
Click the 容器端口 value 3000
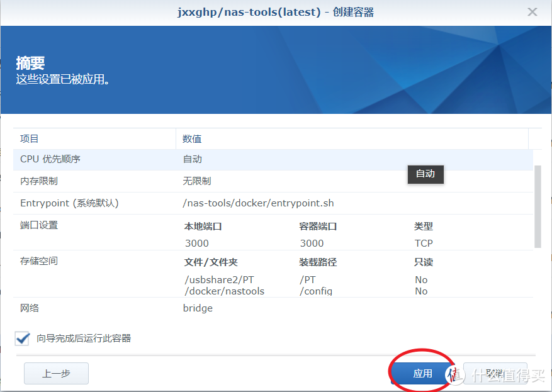pyautogui.click(x=312, y=243)
